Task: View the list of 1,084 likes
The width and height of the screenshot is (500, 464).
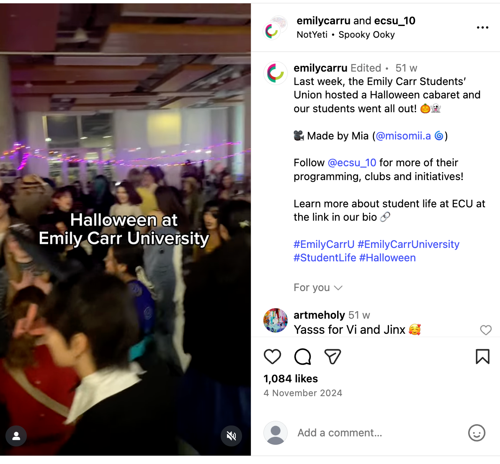Action: tap(291, 379)
